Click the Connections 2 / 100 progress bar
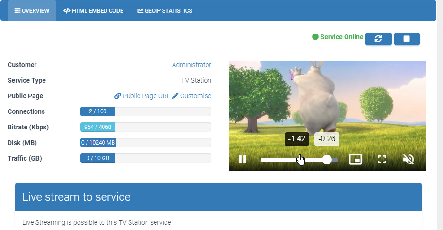 146,111
